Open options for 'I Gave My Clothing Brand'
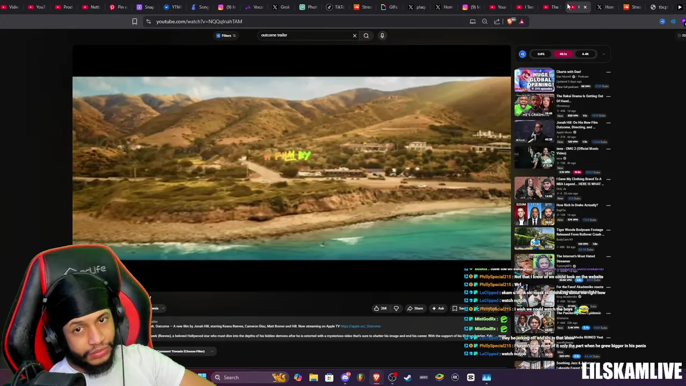This screenshot has height=386, width=686. click(608, 179)
